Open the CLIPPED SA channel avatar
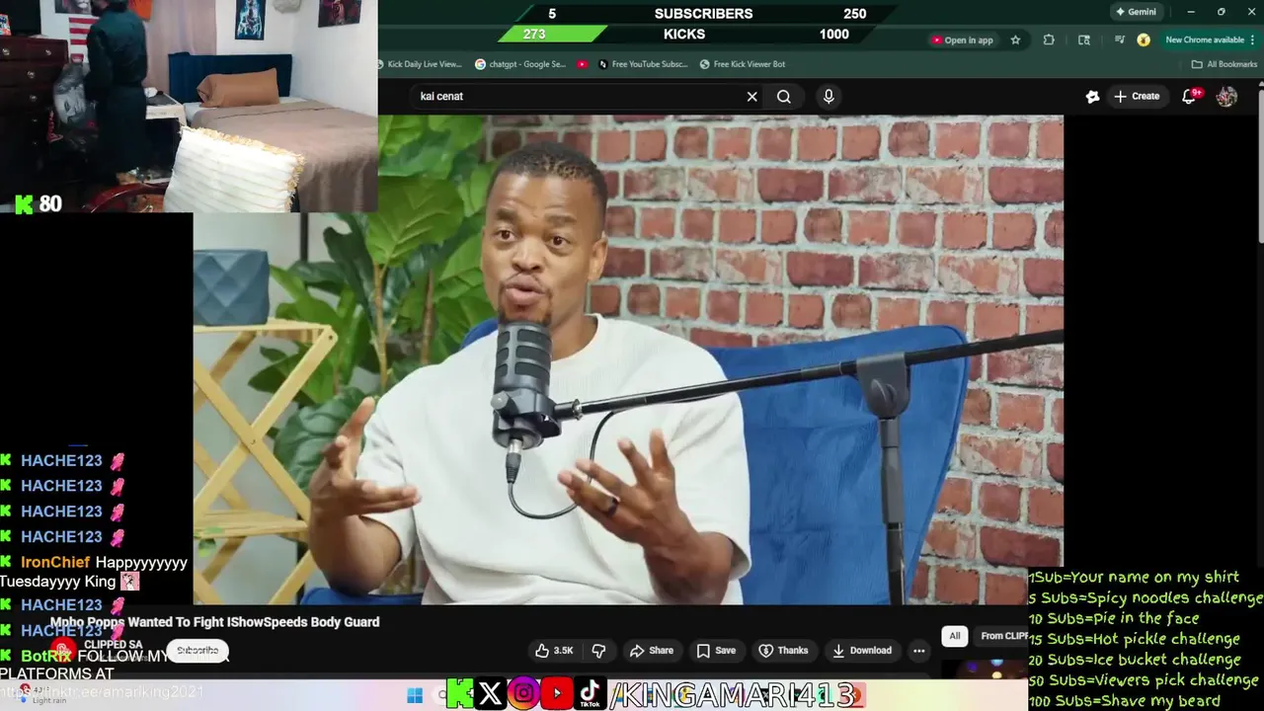Screen dimensions: 1264x711 [62, 650]
